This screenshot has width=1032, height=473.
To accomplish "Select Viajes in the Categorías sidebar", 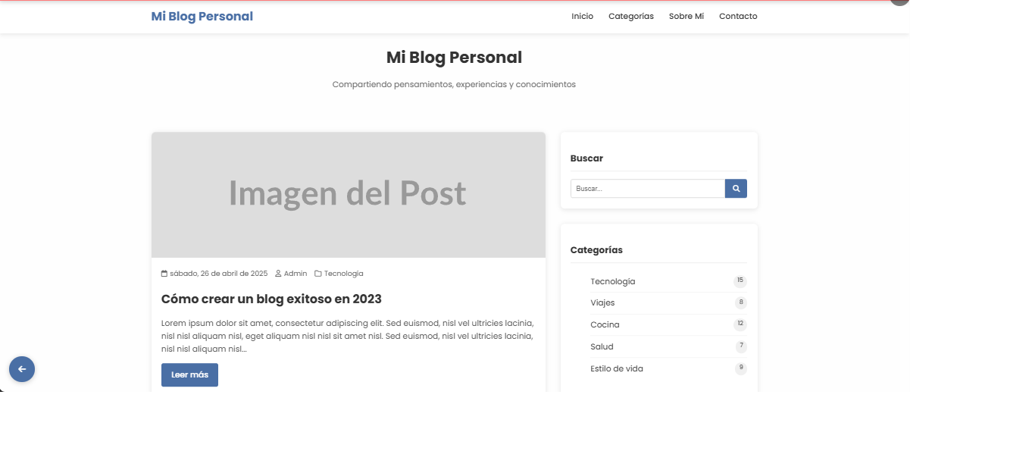I will [602, 303].
